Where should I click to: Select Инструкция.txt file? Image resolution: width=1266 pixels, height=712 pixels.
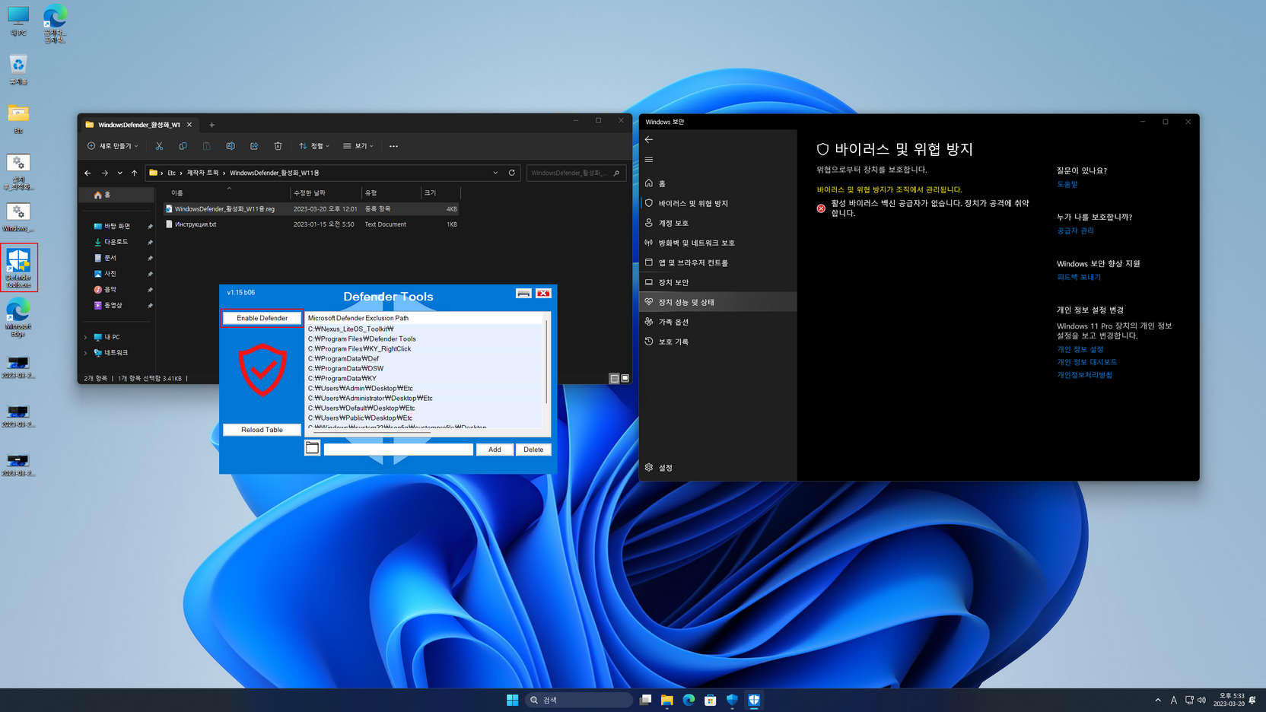pyautogui.click(x=311, y=224)
